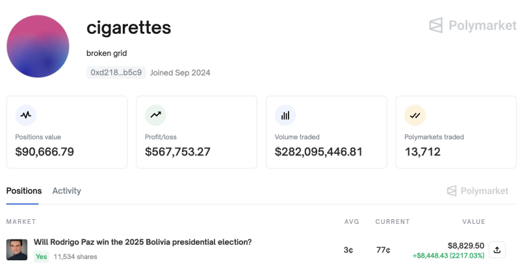
Task: Click the Profit/loss trending arrow icon
Action: point(155,115)
